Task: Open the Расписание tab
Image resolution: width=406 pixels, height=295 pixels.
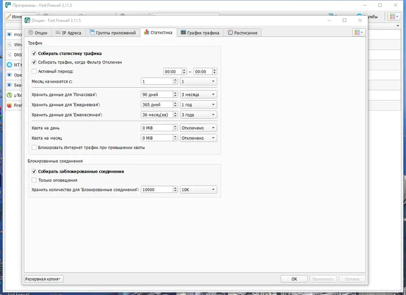Action: click(243, 32)
